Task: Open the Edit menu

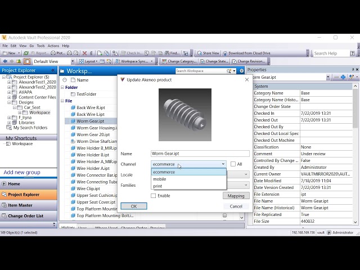Action: (13, 46)
